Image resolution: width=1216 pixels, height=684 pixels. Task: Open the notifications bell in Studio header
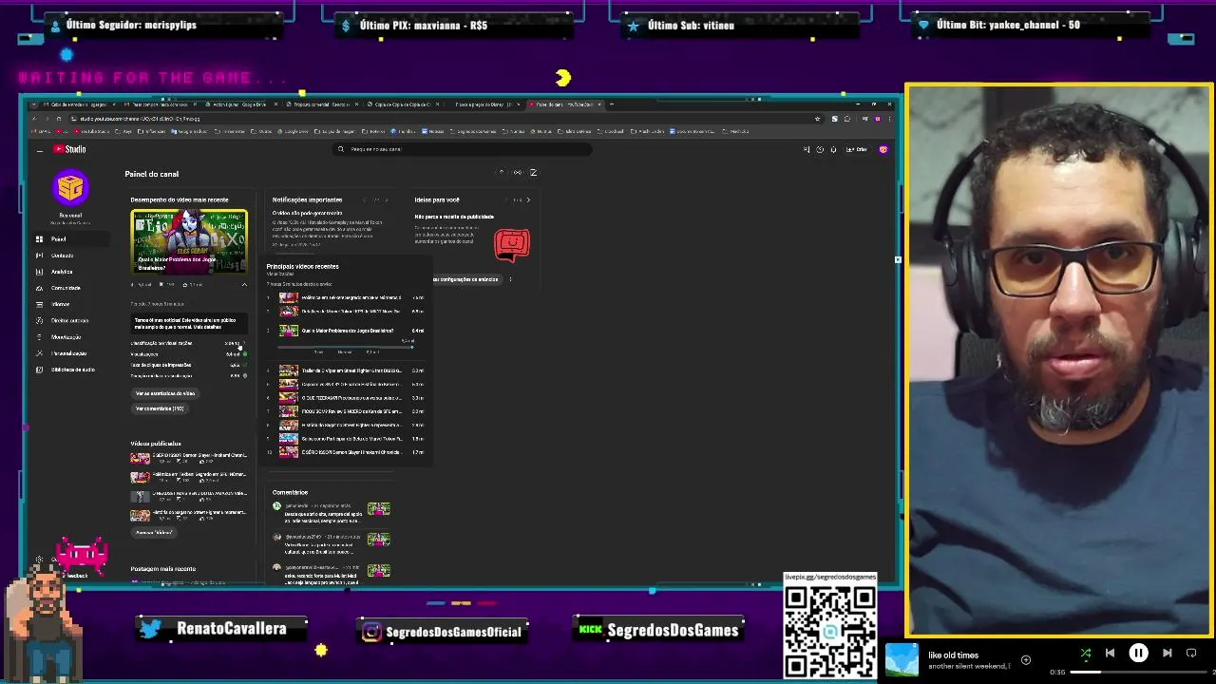click(833, 149)
